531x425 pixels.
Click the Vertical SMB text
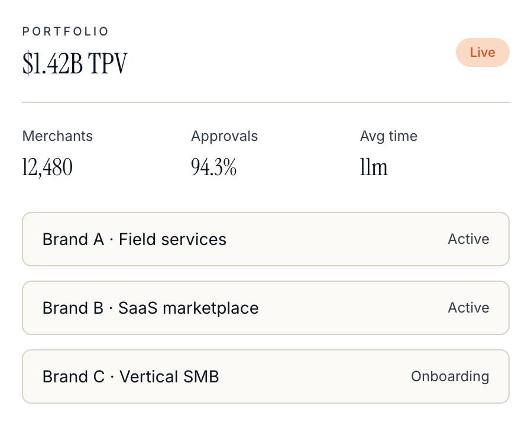click(x=169, y=376)
